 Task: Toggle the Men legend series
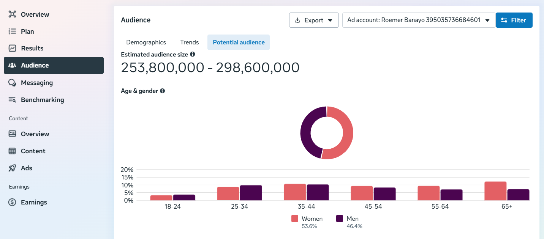click(x=348, y=219)
